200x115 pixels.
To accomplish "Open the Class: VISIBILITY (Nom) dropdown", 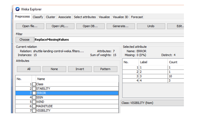I will click(152, 103).
